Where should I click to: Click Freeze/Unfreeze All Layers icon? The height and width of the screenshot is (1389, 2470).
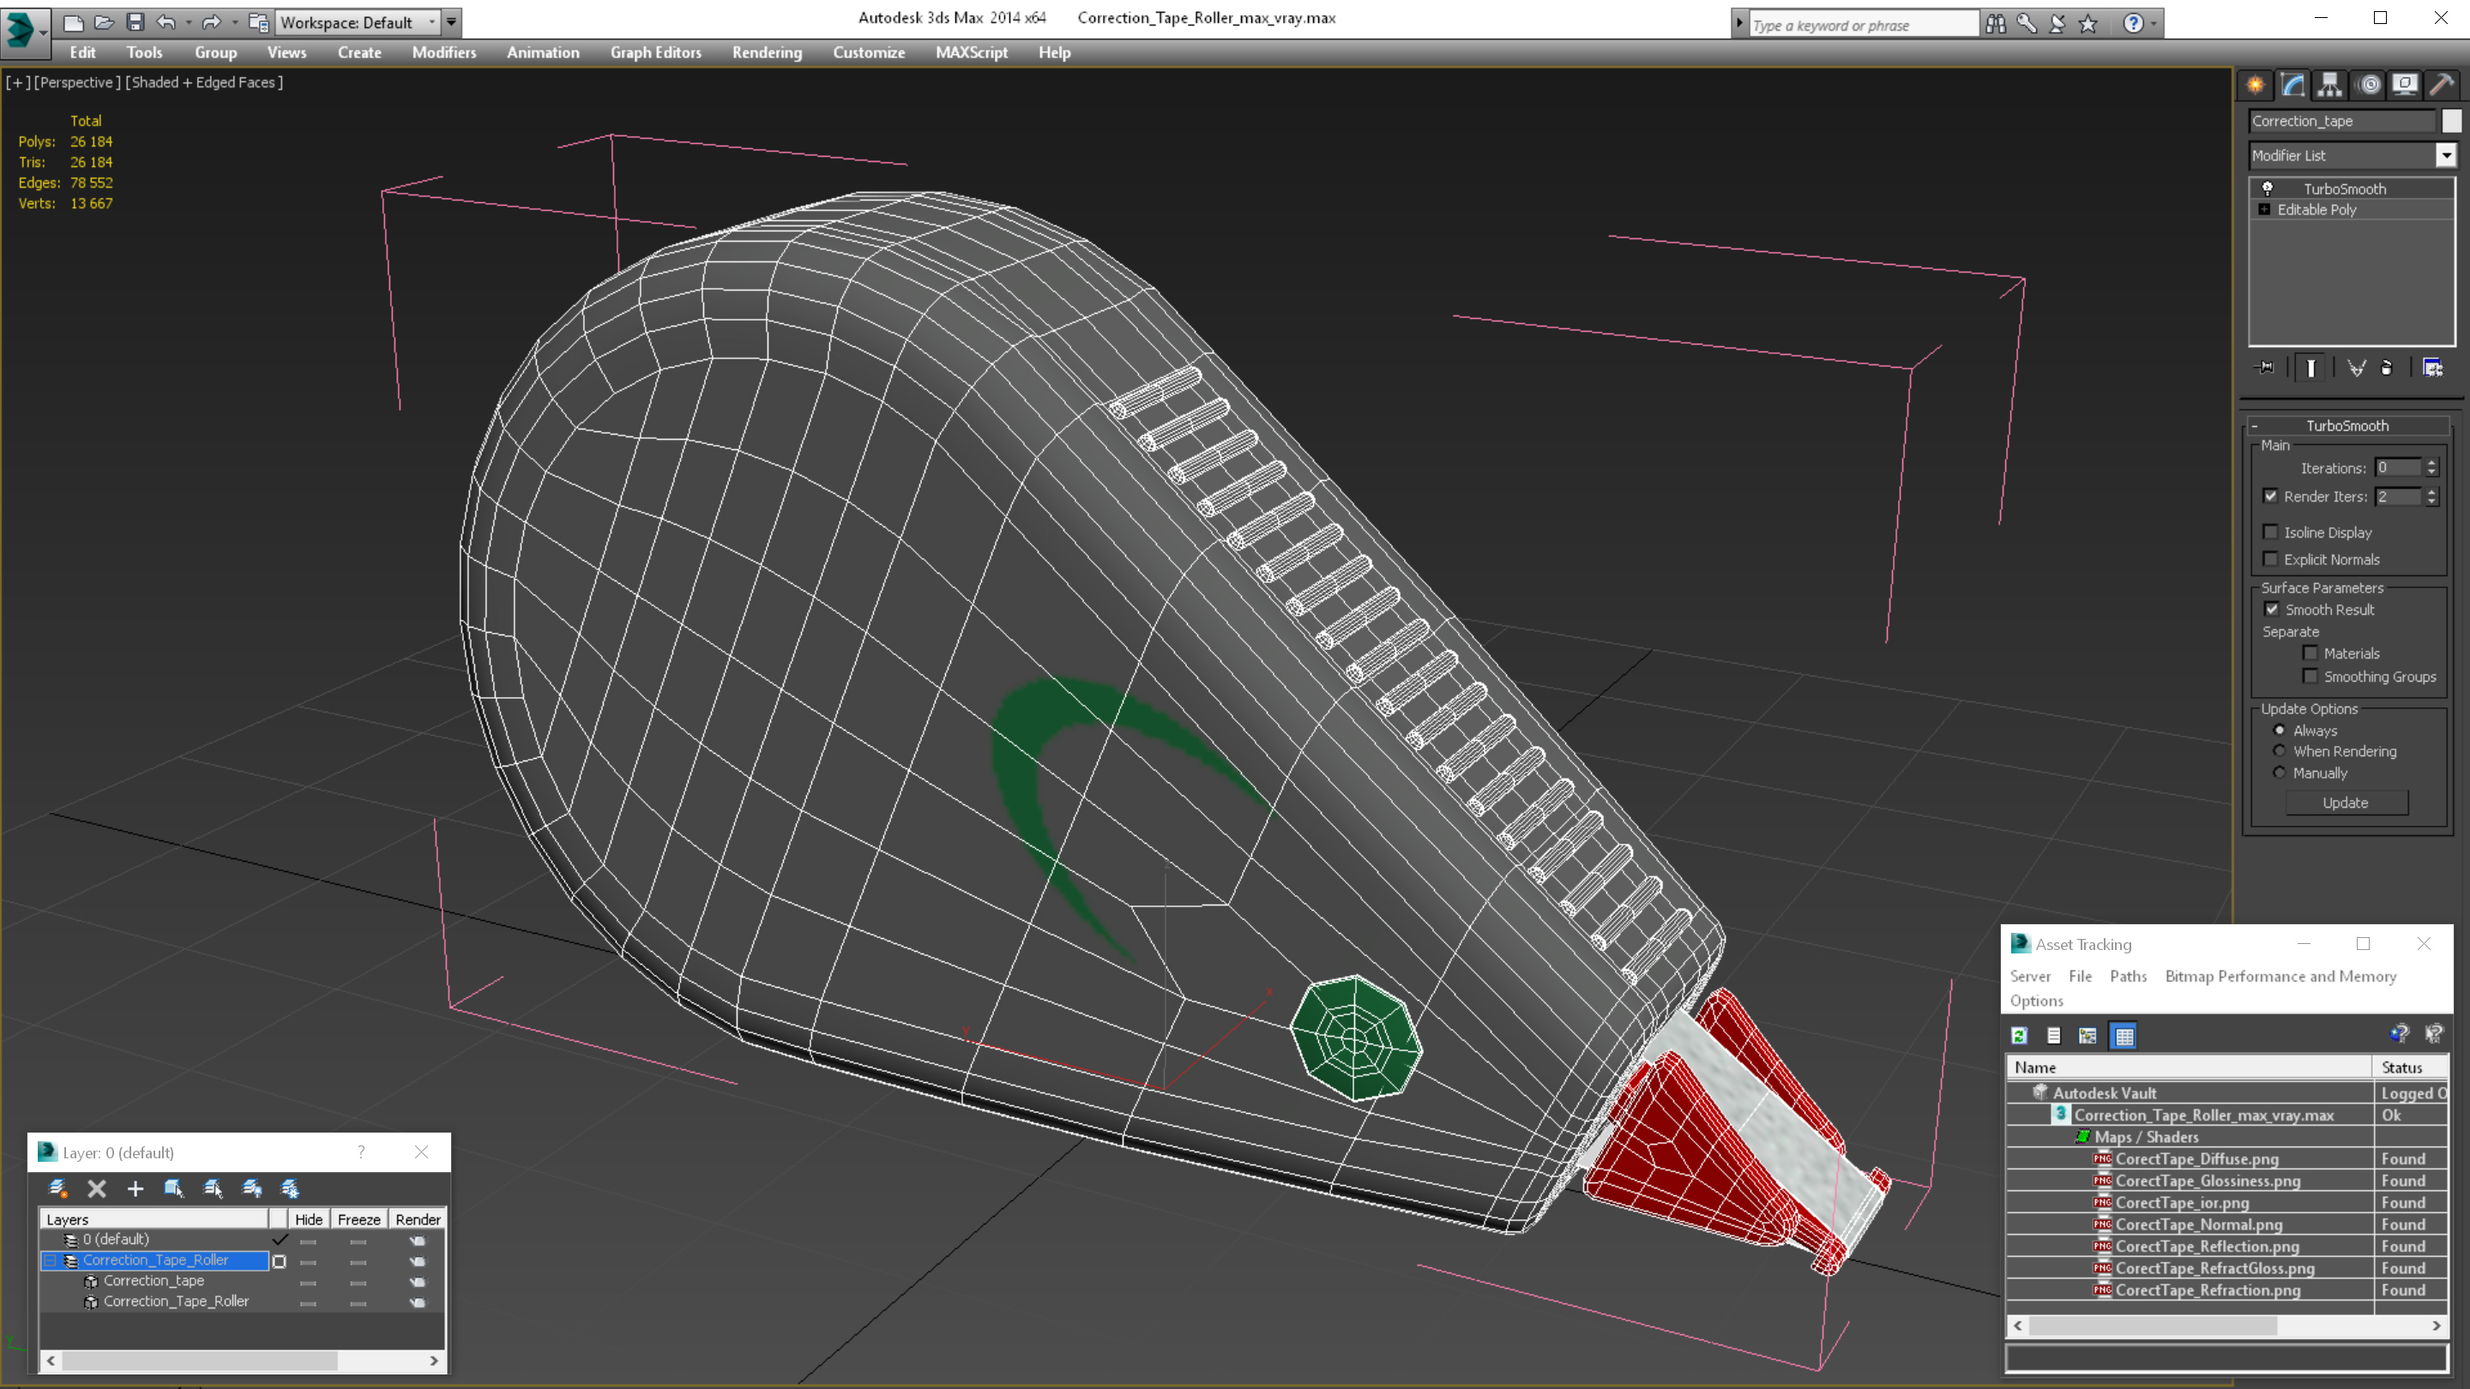coord(290,1188)
